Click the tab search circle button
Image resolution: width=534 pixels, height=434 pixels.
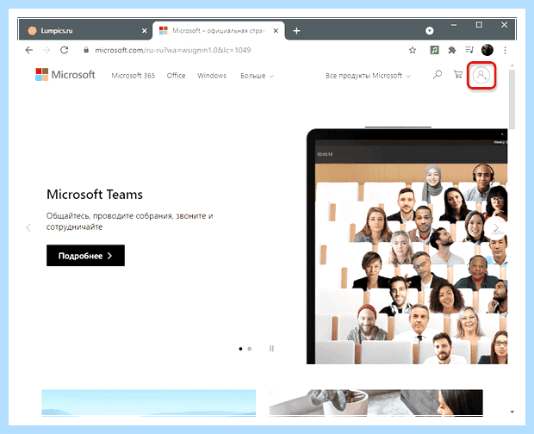(x=430, y=31)
